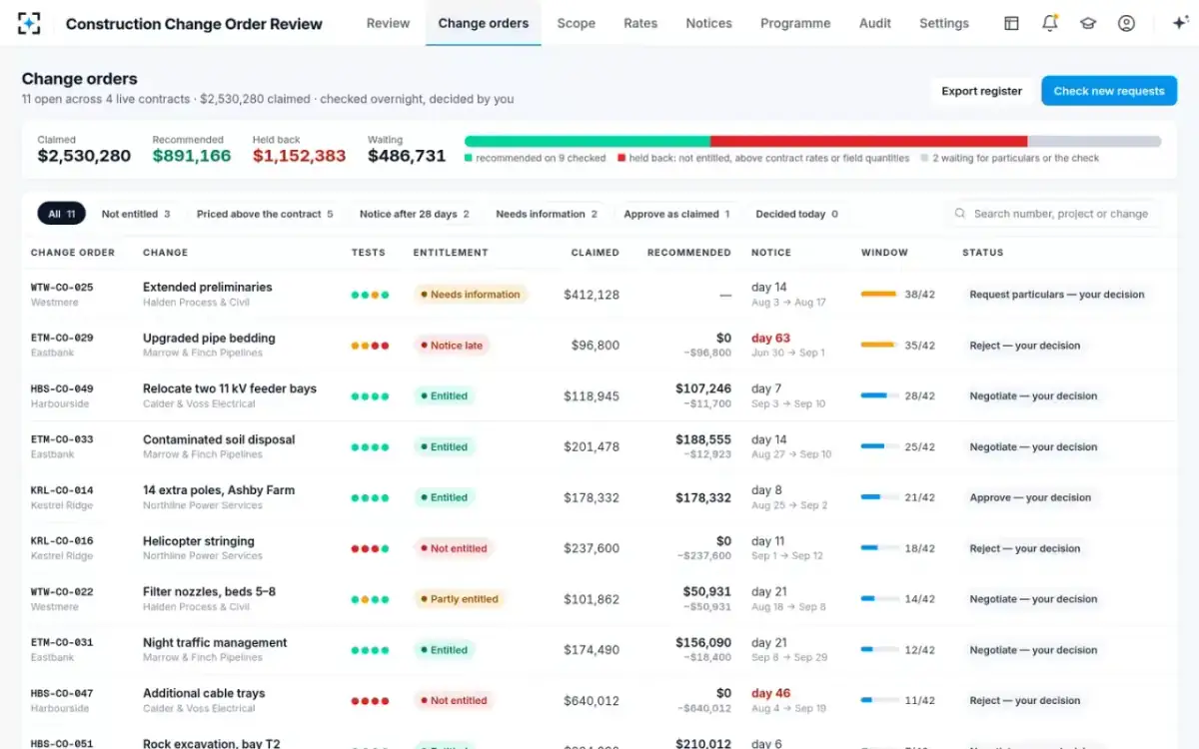The image size is (1199, 749).
Task: Click the Partly entitled badge for Filter nozzles
Action: tap(460, 599)
